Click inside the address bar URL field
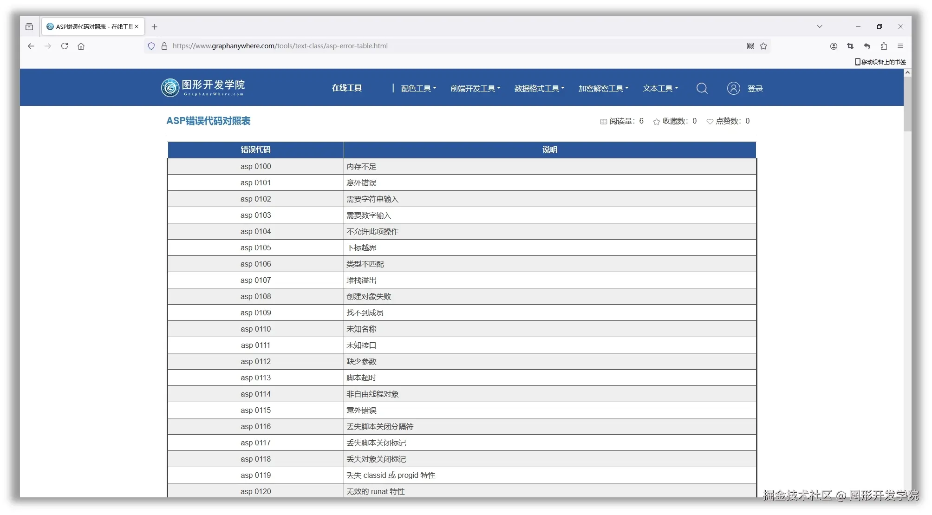Image resolution: width=932 pixels, height=515 pixels. [x=325, y=46]
